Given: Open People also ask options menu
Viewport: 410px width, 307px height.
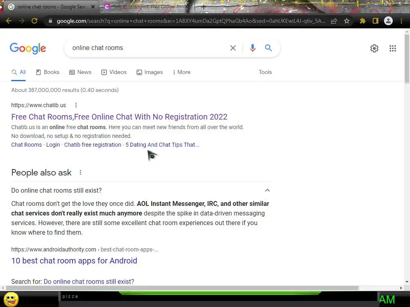Looking at the screenshot, I should coord(80,172).
